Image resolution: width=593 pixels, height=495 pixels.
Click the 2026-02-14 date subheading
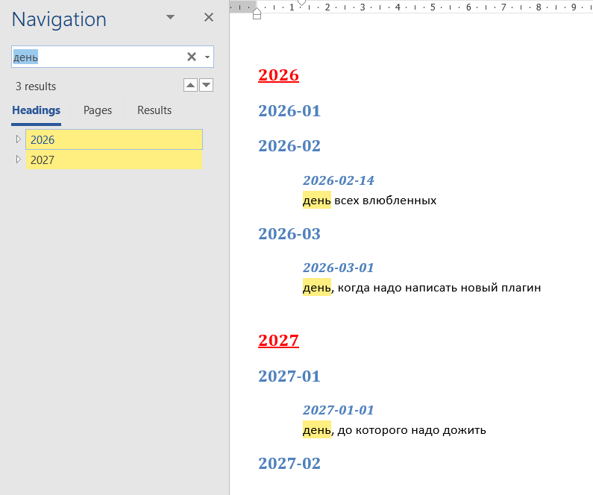click(x=338, y=180)
